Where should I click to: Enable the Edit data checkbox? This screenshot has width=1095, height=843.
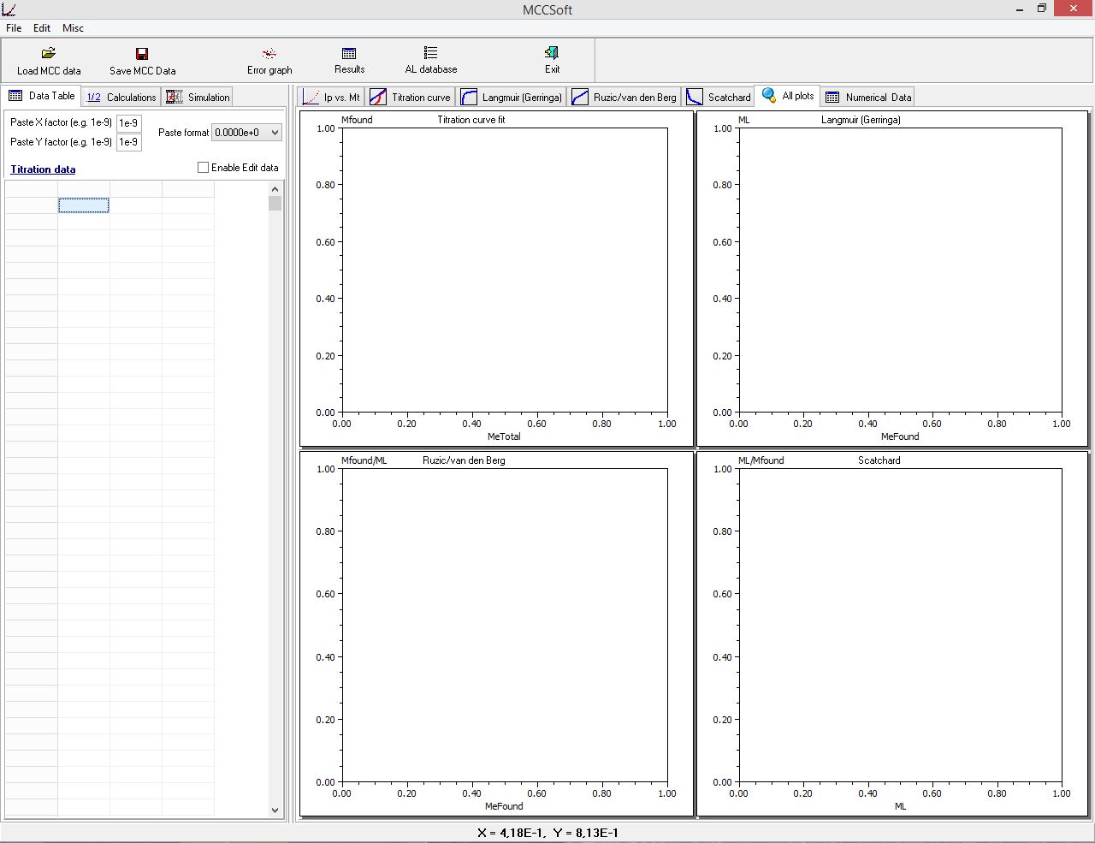[204, 168]
